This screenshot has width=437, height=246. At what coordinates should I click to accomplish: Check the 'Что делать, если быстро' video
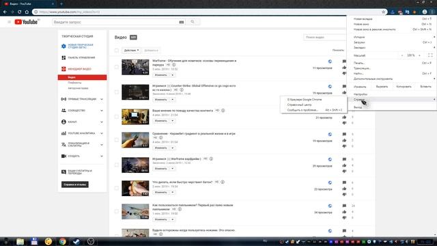coord(117,189)
